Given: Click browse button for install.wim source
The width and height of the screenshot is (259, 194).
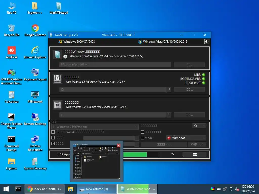Looking at the screenshot, I should click(x=189, y=64).
